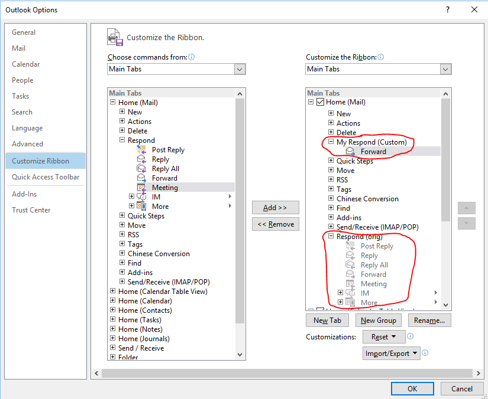Open the More submenu arrow in left list
488x399 pixels.
coord(230,205)
